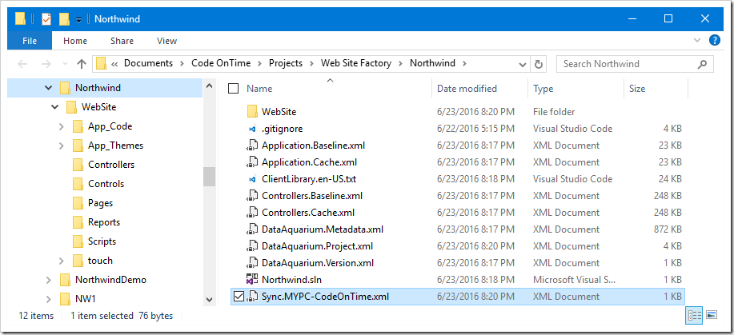Open the Customize Quick Access Toolbar arrow
Image resolution: width=734 pixels, height=335 pixels.
pyautogui.click(x=78, y=20)
